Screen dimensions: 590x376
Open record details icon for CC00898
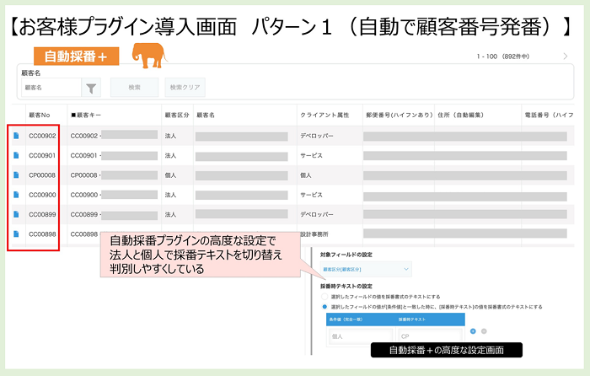[16, 234]
